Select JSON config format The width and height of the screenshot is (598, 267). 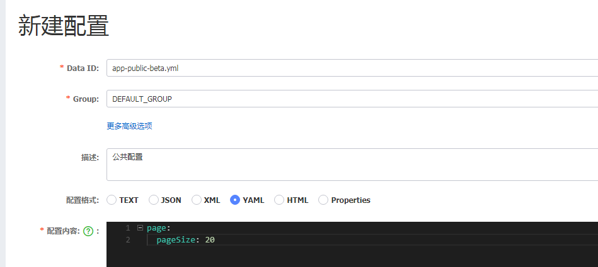(153, 200)
